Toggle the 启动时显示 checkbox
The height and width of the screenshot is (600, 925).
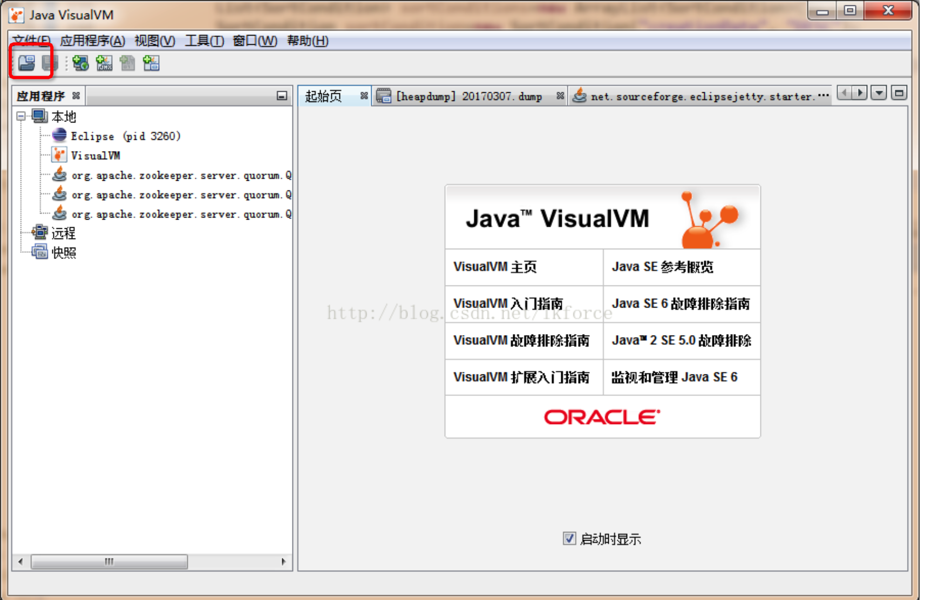[x=569, y=538]
